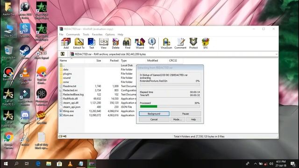Click the Comment toolbar icon

(180, 43)
